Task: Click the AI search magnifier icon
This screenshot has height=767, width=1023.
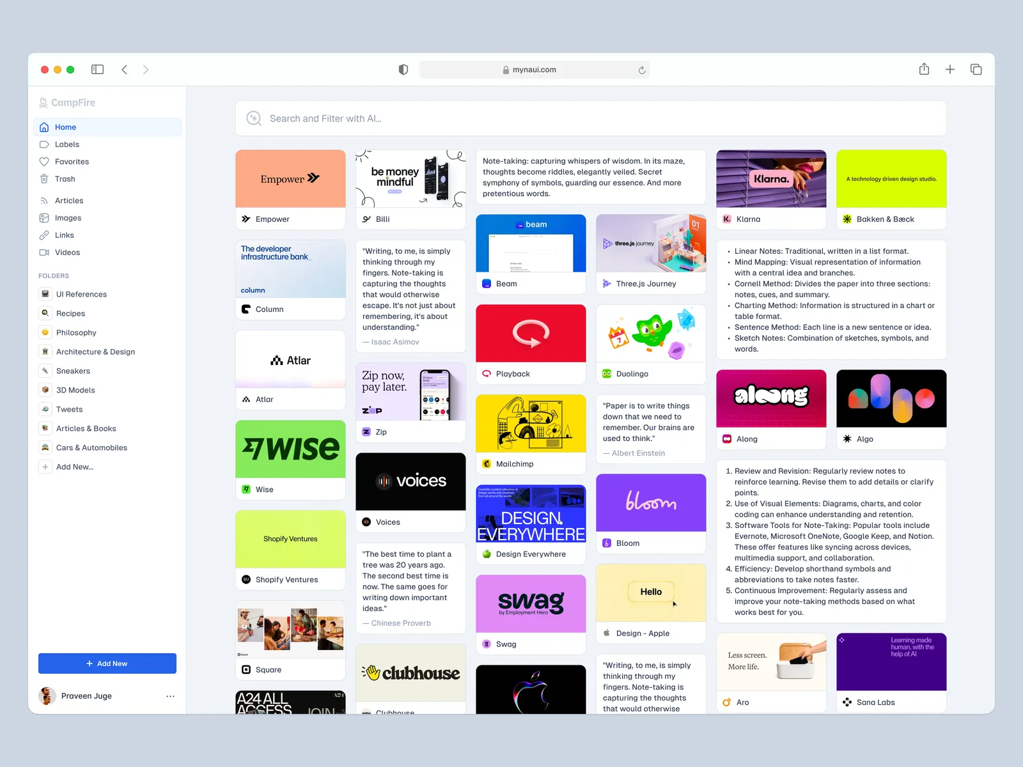Action: tap(254, 118)
